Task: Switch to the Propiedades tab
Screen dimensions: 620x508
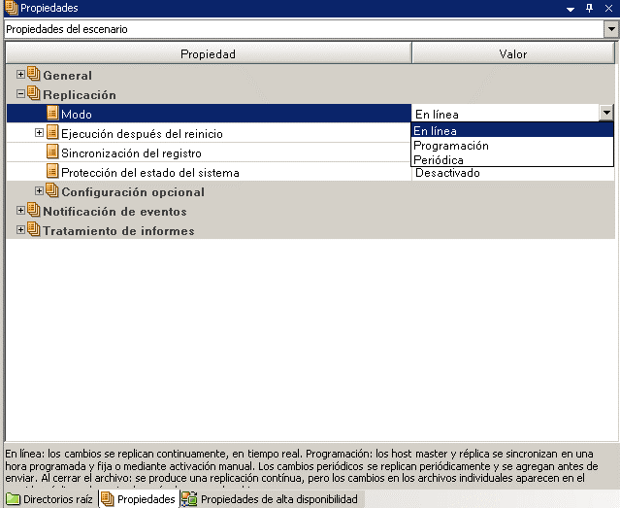Action: tap(139, 499)
